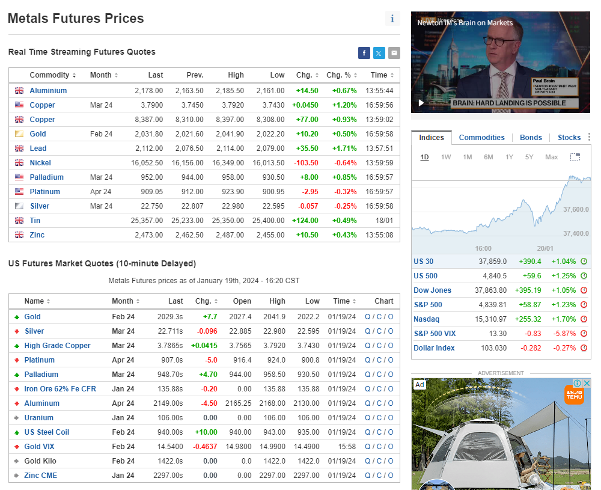Click the red down arrow beside Gold VIX

pyautogui.click(x=16, y=447)
